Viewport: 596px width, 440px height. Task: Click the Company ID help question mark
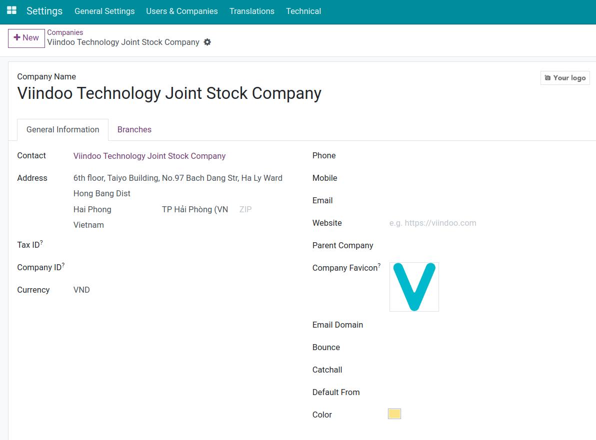63,265
